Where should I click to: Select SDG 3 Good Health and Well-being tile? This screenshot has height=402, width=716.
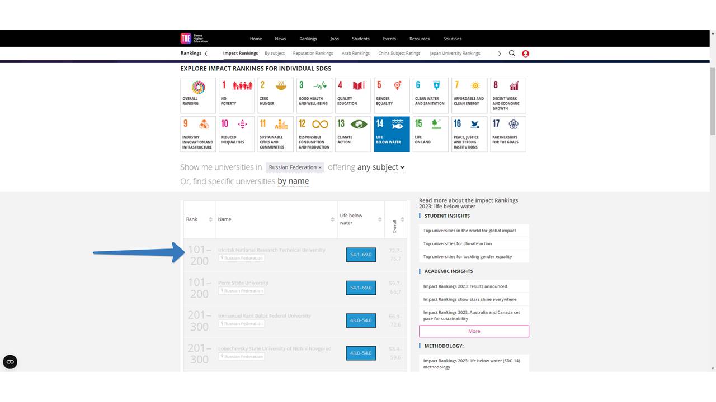coord(314,95)
